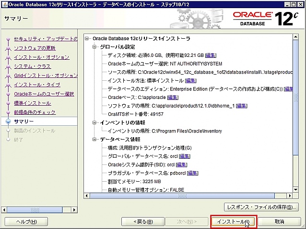The height and width of the screenshot is (229, 306).
Task: Click 編集 link for プラガブル・データベース名
Action: [x=192, y=173]
